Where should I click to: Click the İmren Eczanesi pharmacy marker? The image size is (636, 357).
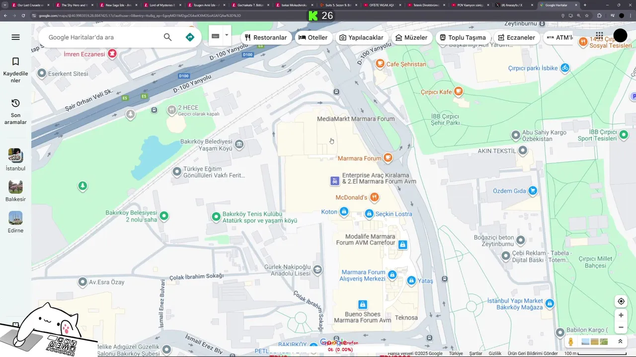(113, 54)
